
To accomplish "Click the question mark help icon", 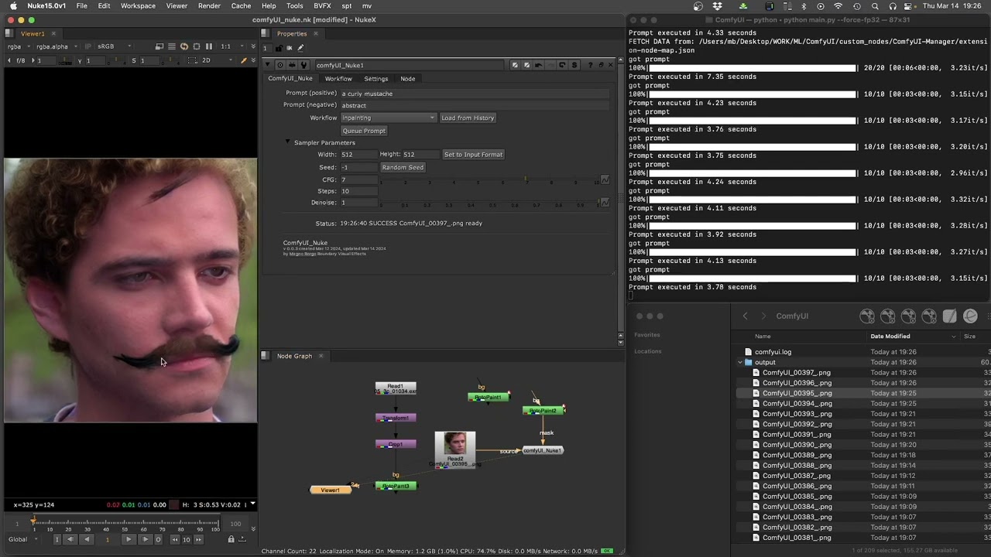I will coord(591,65).
